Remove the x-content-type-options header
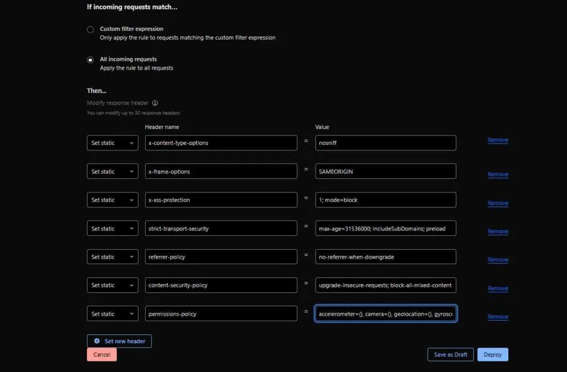567x372 pixels. [498, 140]
